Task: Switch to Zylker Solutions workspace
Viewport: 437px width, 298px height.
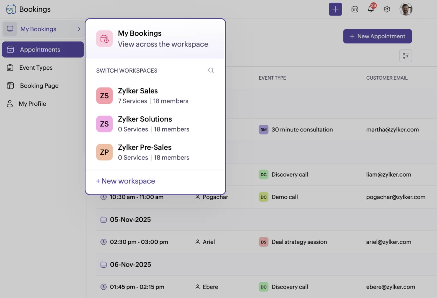Action: click(x=145, y=124)
